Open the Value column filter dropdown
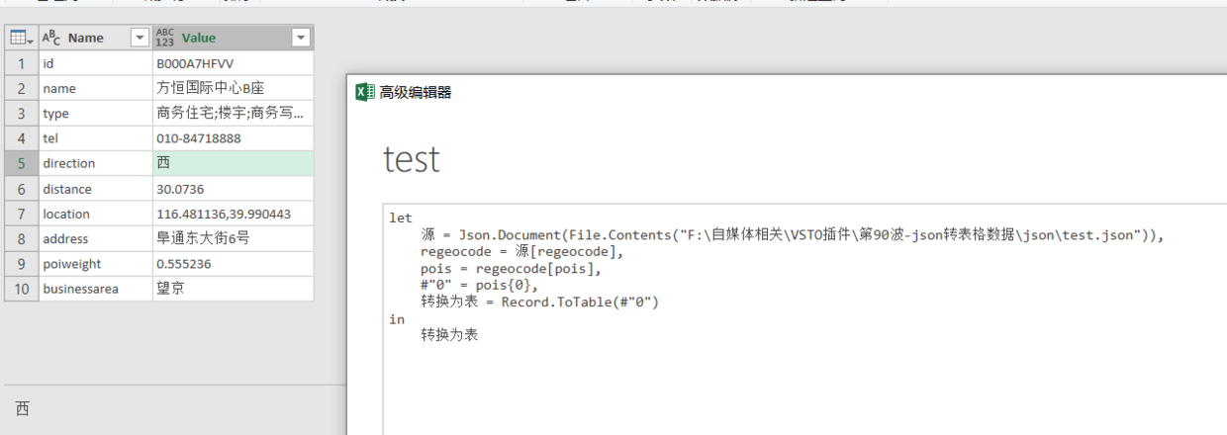The image size is (1227, 435). [x=301, y=38]
